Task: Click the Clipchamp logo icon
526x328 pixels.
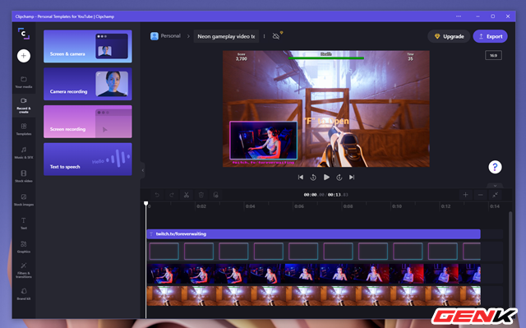Action: (24, 34)
